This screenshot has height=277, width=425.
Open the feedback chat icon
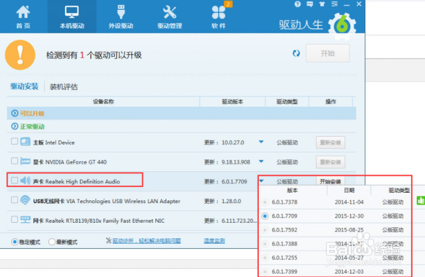pos(310,4)
